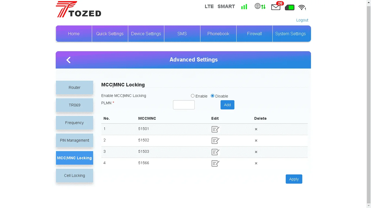Open the PIN Management sidebar section
The height and width of the screenshot is (208, 371).
[x=74, y=140]
